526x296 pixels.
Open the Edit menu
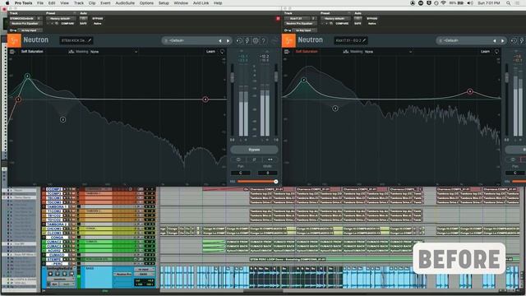tap(52, 3)
